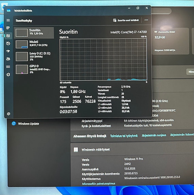Click Intel(R) Core(TM) i7-14700 label
Viewport: 194px width, 195px height.
coord(128,32)
